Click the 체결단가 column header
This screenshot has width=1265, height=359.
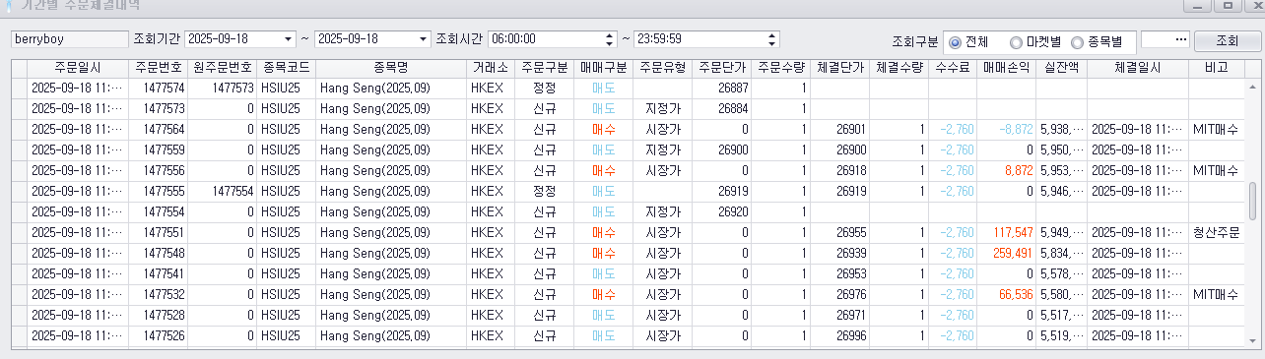pyautogui.click(x=840, y=68)
